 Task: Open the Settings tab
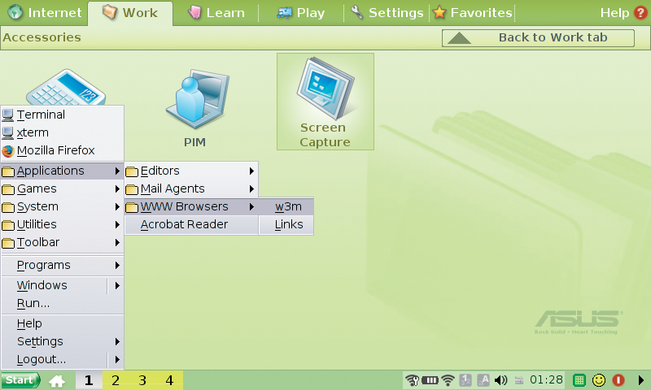[387, 13]
